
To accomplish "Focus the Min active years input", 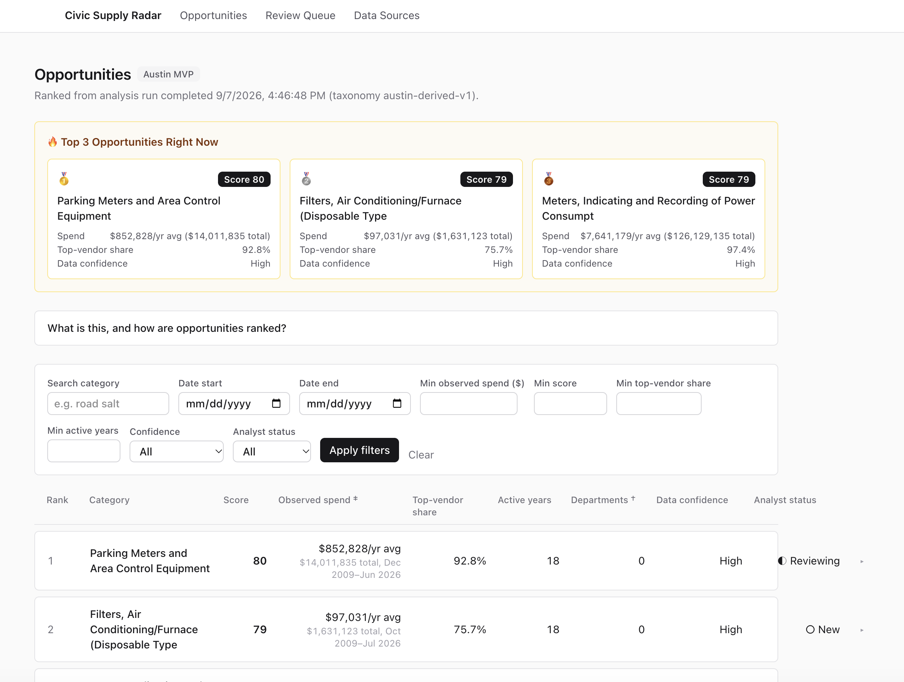I will [x=84, y=451].
